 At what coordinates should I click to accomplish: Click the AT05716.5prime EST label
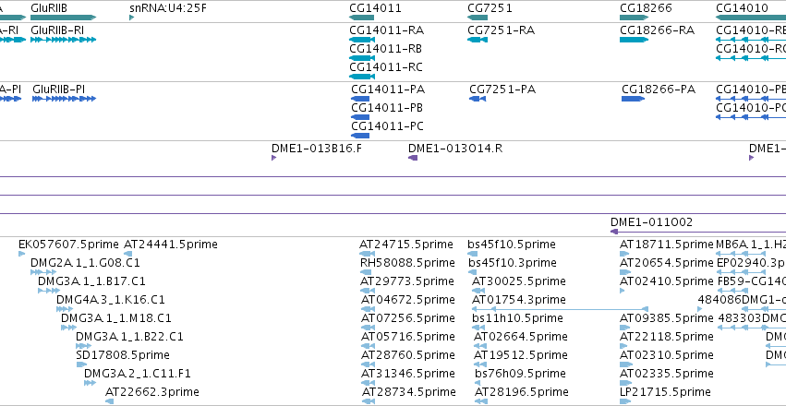point(408,337)
